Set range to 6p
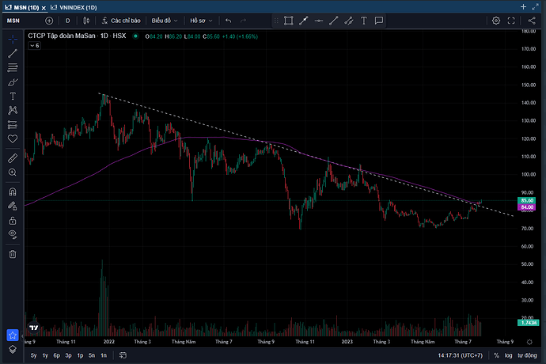Screen dimensions: 546x364 point(57,355)
